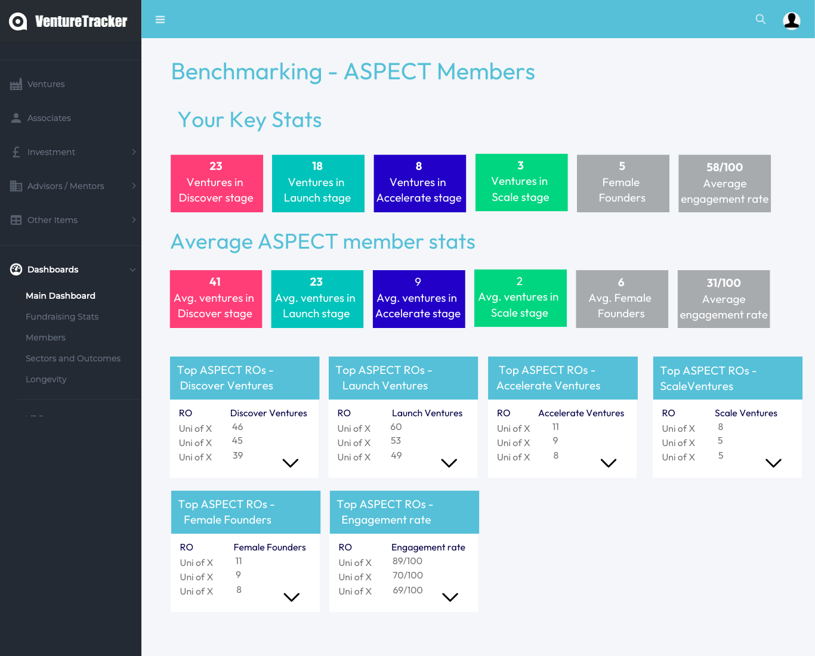
Task: Open Fundraising Stats dashboard
Action: point(62,317)
